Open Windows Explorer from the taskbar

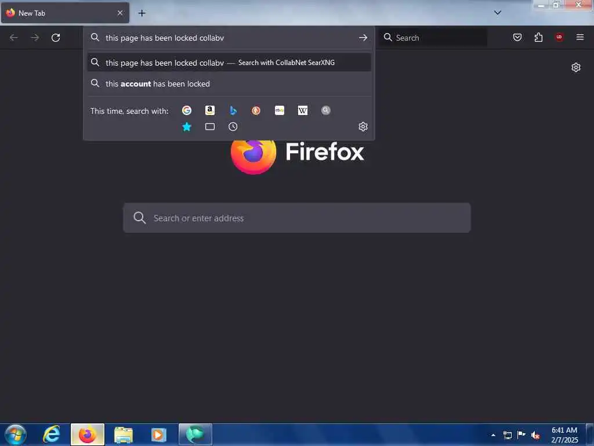(124, 434)
